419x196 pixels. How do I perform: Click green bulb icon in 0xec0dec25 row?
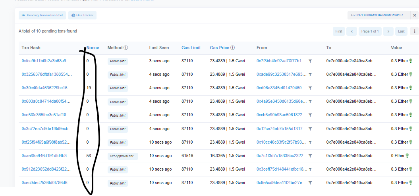tap(411, 183)
